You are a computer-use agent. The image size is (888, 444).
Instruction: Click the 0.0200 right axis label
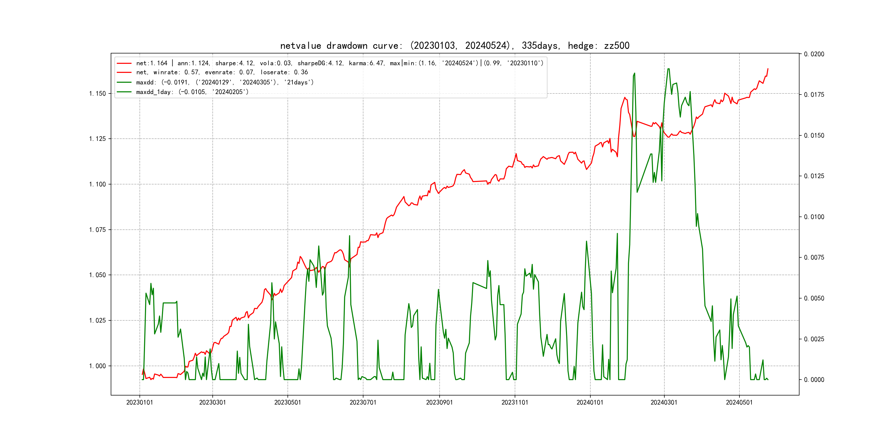click(x=814, y=54)
